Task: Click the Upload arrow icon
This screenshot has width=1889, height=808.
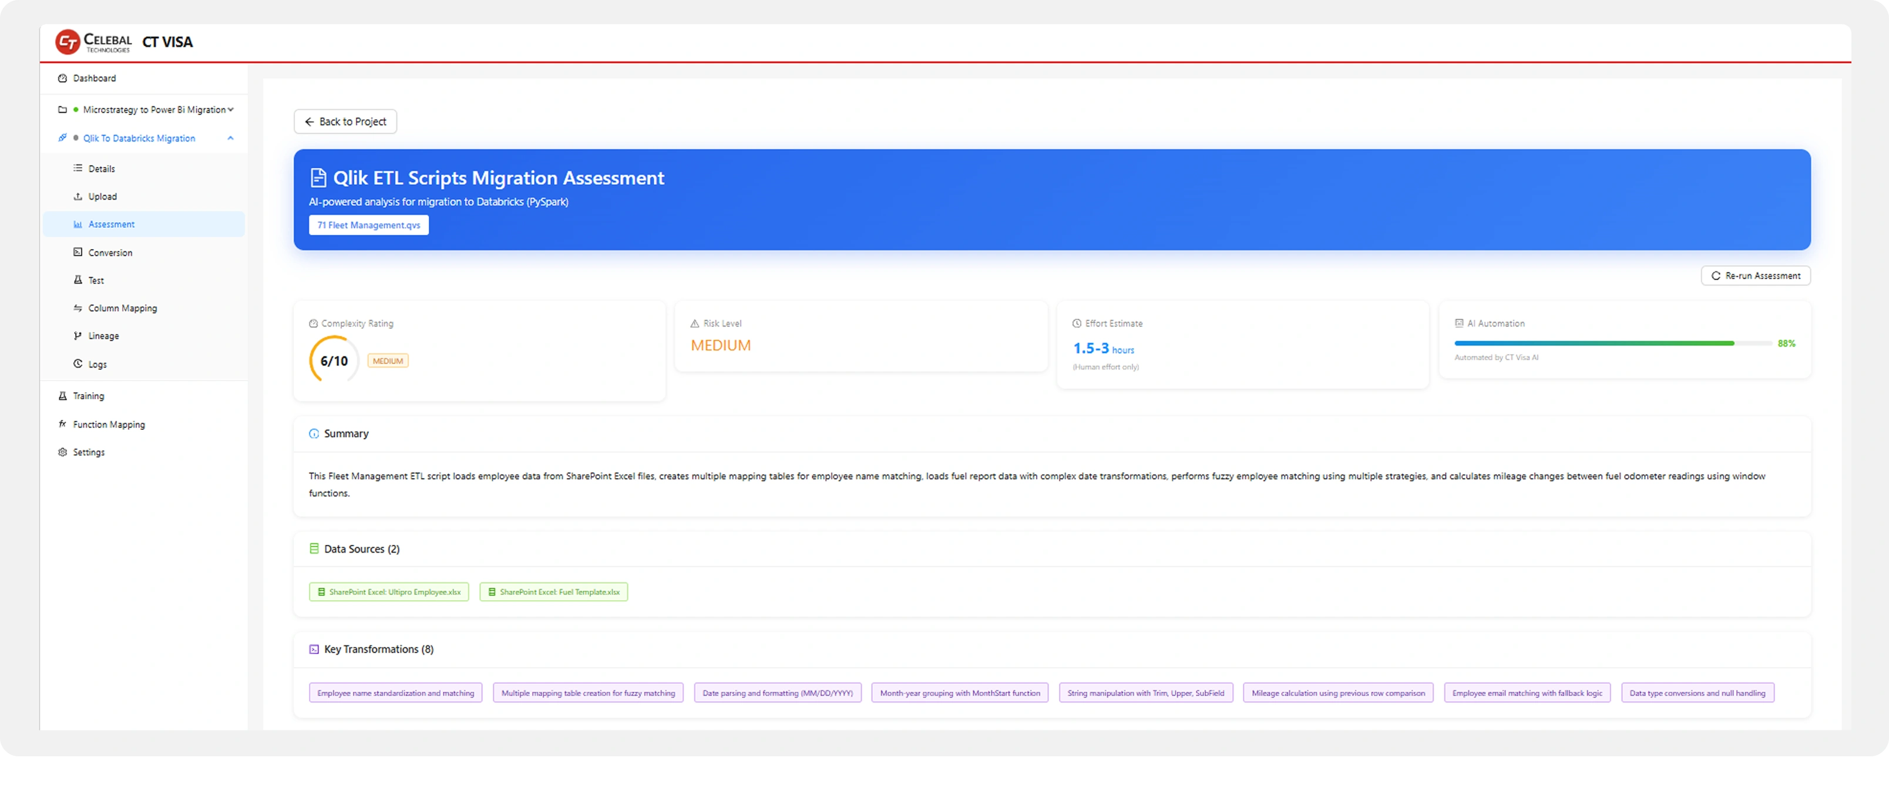Action: [78, 197]
